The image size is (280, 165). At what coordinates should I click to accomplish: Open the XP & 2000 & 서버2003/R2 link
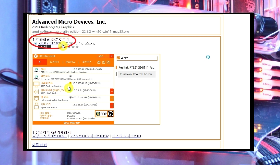pyautogui.click(x=90, y=136)
